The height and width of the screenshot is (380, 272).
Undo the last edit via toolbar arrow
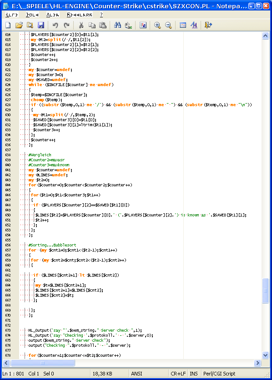tap(55, 25)
